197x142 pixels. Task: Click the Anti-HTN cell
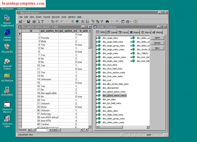click(x=49, y=121)
